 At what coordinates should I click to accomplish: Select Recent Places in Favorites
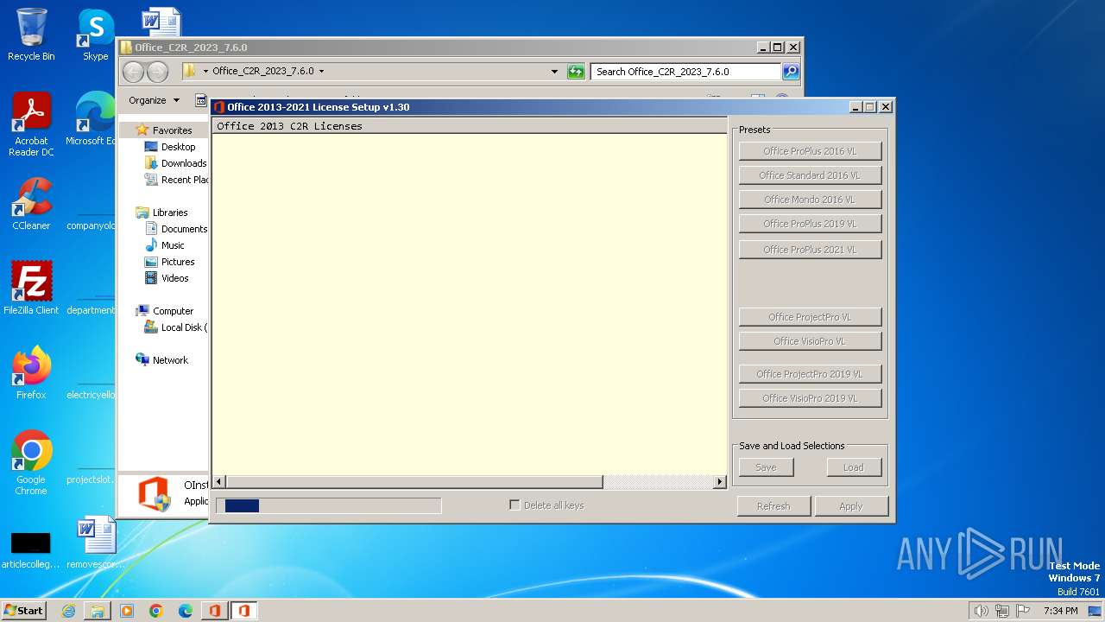tap(176, 180)
